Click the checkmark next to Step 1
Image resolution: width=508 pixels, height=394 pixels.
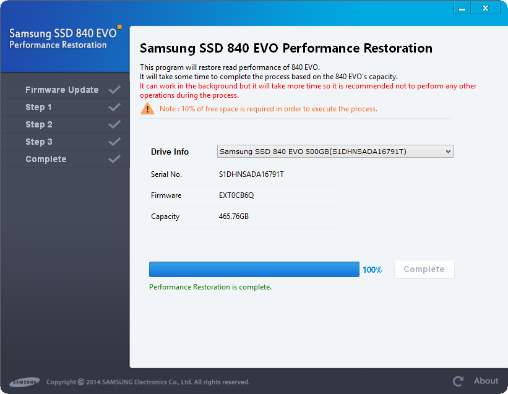point(114,107)
